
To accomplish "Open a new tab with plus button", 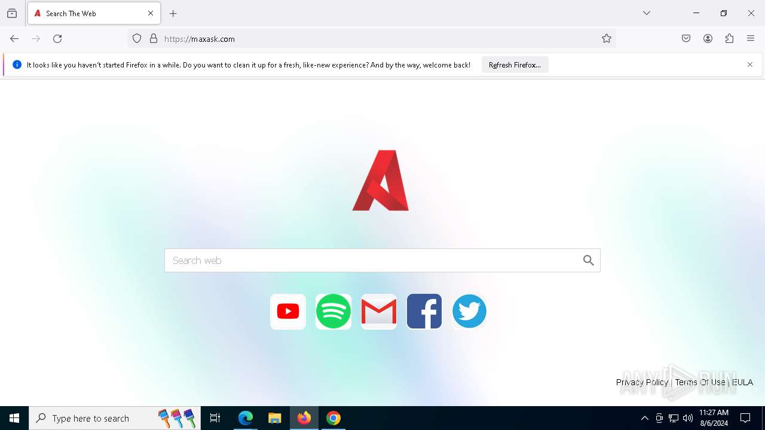I will click(173, 13).
